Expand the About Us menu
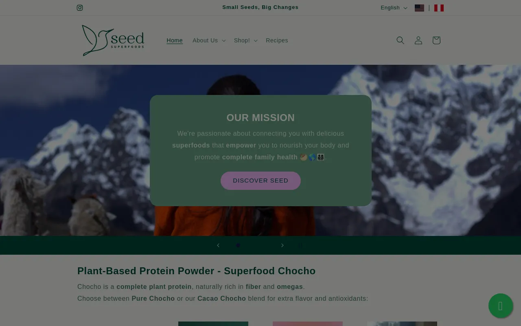 209,40
